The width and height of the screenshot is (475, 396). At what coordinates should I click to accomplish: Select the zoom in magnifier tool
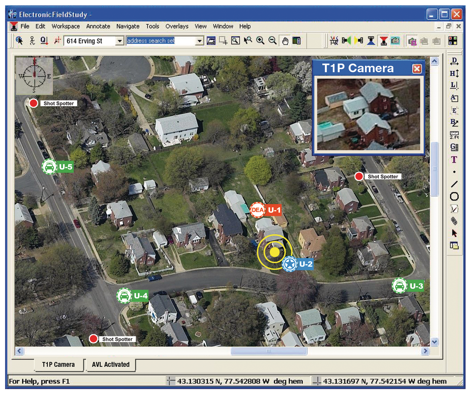(260, 41)
